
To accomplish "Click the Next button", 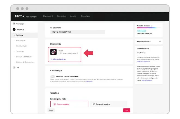I will pos(127,110).
